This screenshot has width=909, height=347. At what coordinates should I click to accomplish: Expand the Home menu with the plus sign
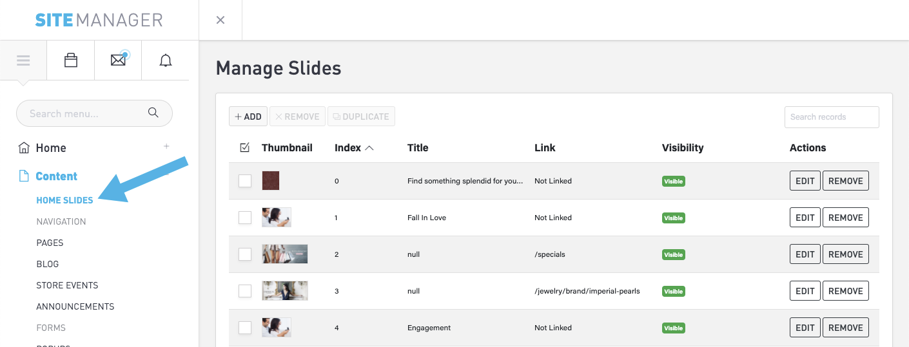166,147
